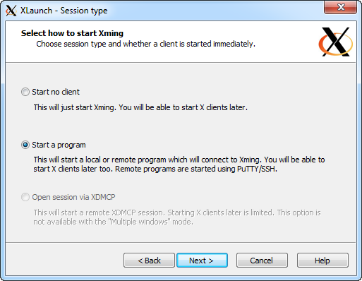Select the "Start no client" radio button

point(25,92)
